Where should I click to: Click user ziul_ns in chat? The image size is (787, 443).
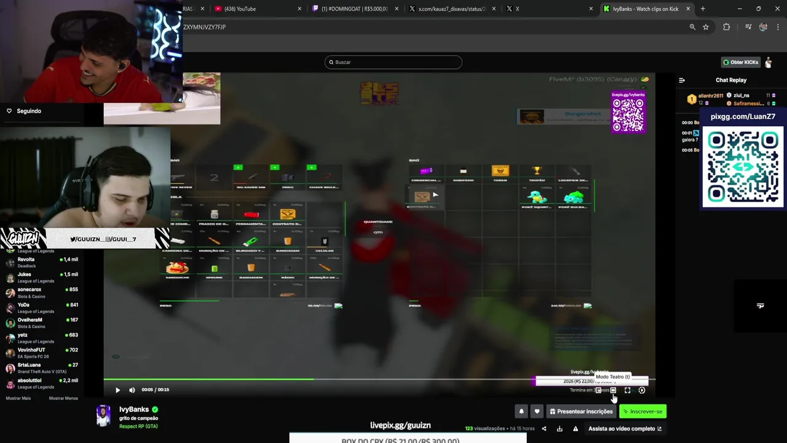pos(742,95)
